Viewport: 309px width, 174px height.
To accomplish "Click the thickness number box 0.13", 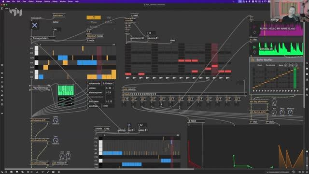I will click(x=110, y=101).
